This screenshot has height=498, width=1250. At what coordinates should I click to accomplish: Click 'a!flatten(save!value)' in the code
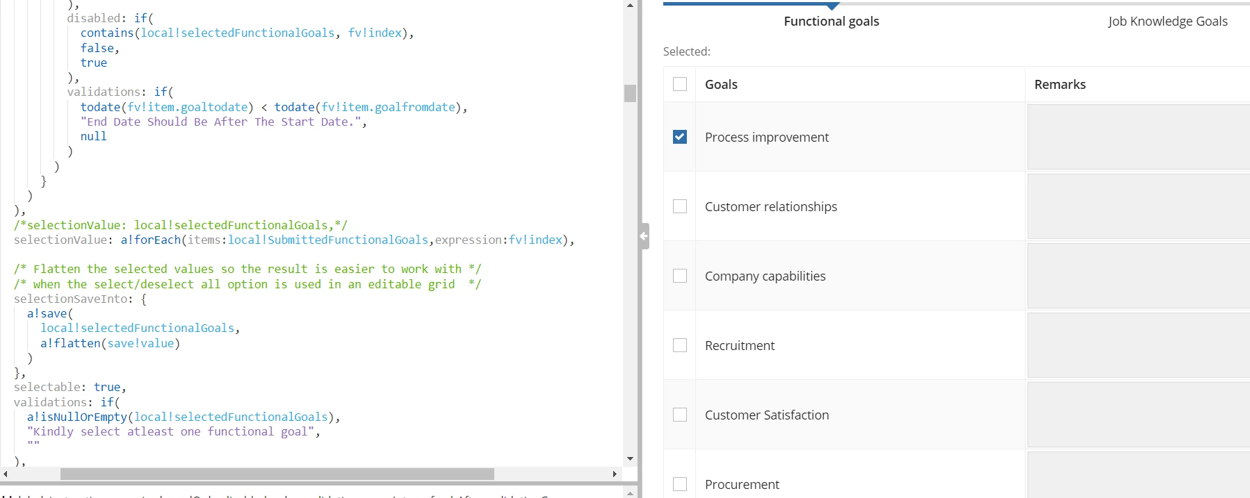(110, 343)
